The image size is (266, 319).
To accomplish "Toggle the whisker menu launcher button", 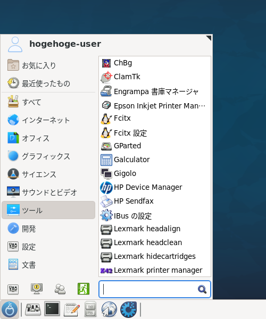I will pos(10,309).
